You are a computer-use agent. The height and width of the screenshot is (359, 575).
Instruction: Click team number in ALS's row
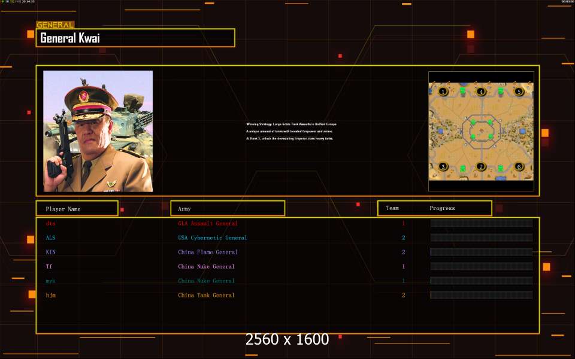403,238
